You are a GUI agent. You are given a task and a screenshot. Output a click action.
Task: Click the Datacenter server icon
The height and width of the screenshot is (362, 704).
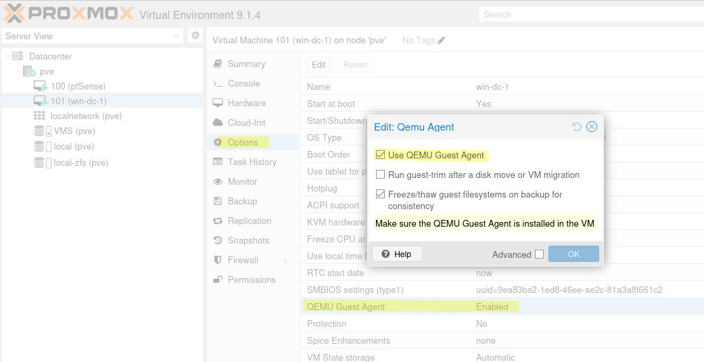coord(18,56)
